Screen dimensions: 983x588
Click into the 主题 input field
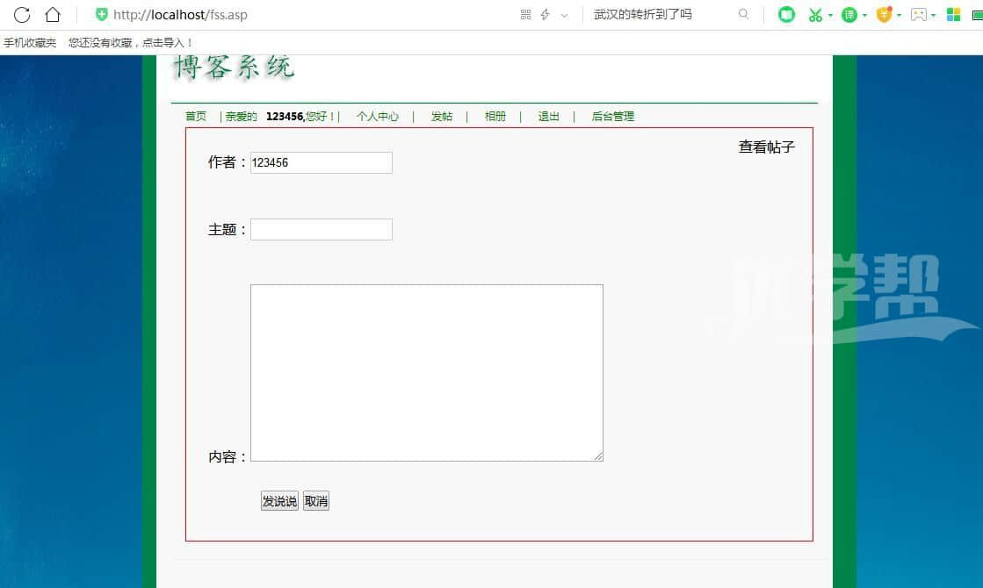tap(322, 230)
